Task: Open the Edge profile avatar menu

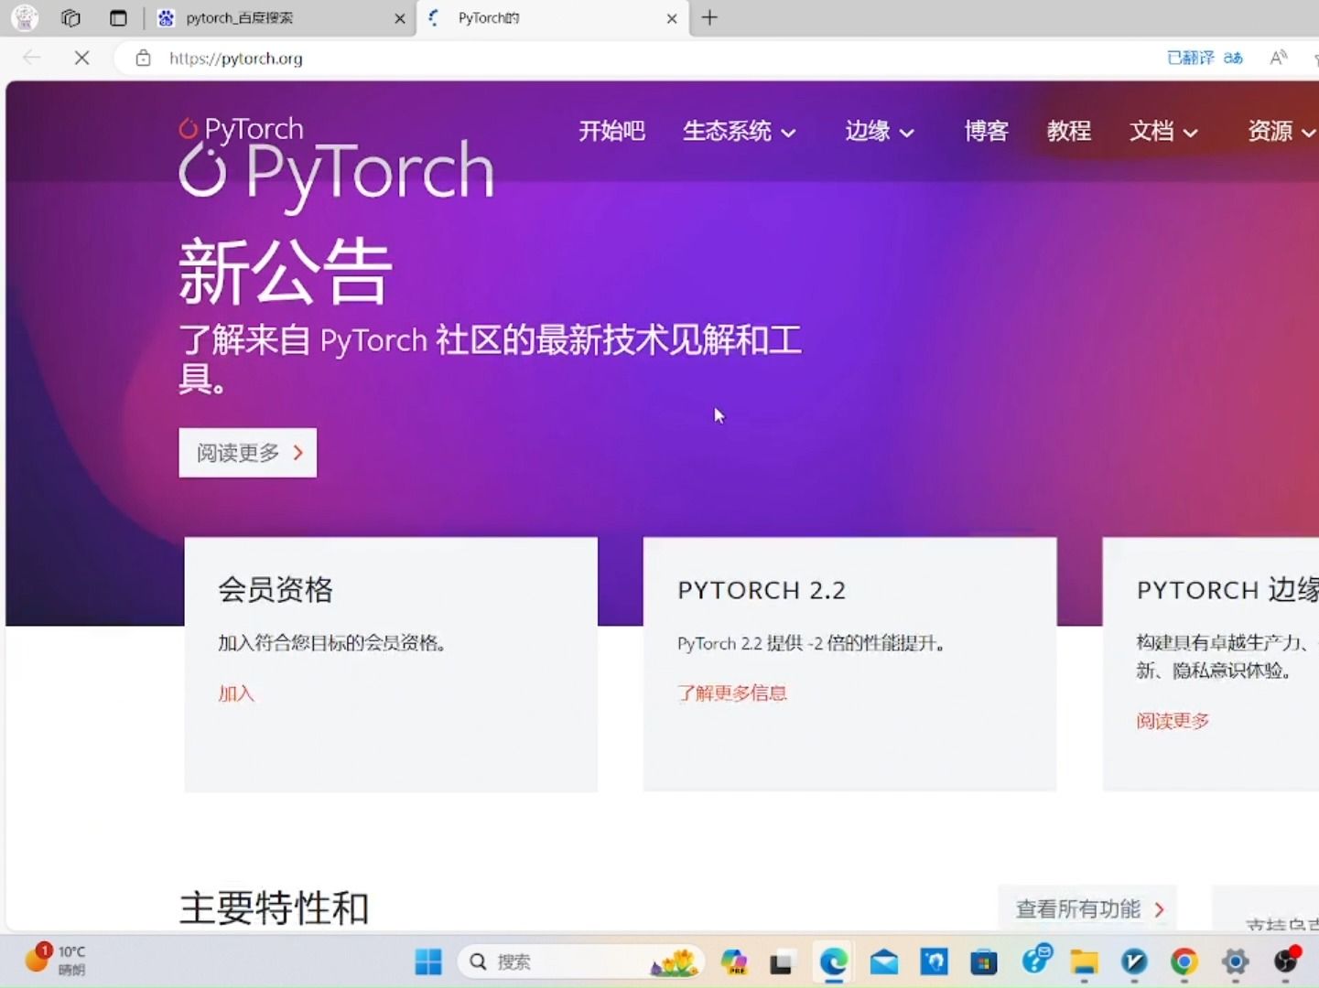Action: (x=25, y=17)
